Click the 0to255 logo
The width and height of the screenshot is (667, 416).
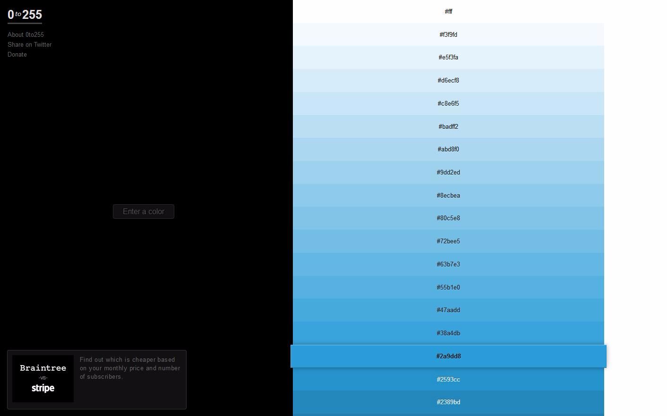click(25, 15)
